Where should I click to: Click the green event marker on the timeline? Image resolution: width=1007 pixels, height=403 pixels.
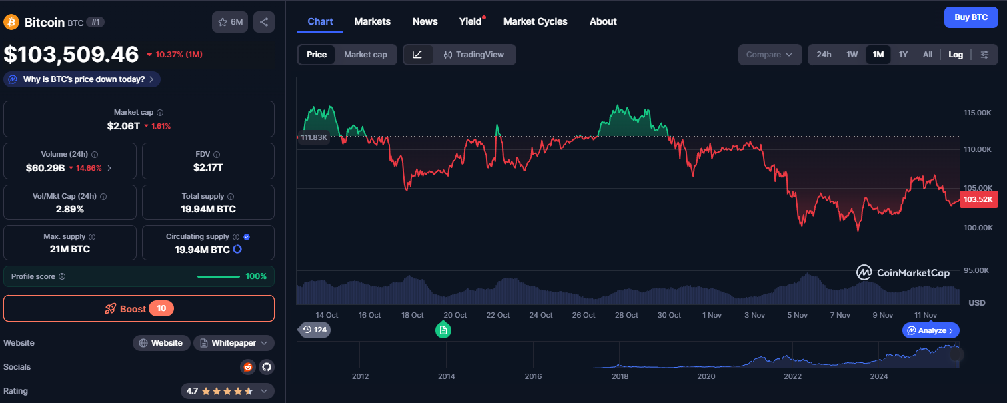(x=443, y=330)
